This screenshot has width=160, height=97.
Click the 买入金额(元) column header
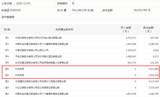[126, 30]
